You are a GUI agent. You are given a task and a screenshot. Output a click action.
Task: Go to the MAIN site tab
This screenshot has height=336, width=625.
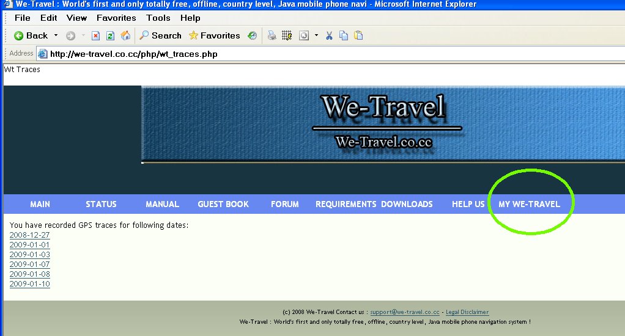(40, 204)
